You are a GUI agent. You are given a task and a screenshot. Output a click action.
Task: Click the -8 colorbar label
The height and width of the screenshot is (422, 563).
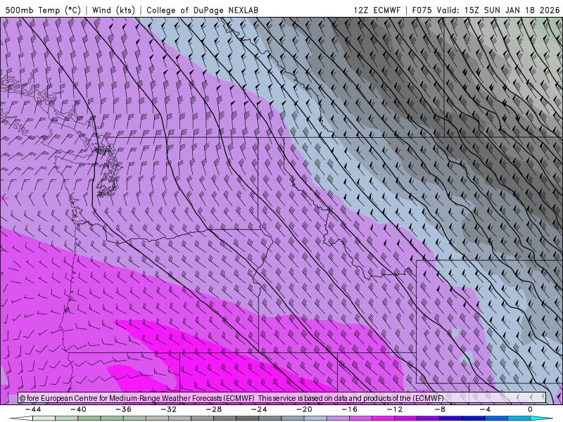pyautogui.click(x=441, y=409)
